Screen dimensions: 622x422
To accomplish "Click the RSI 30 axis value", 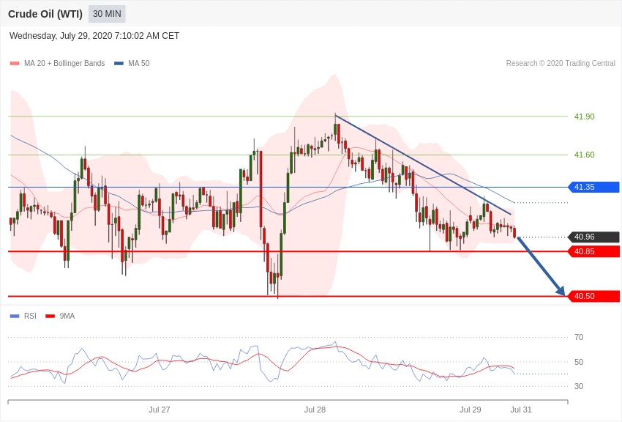I will 579,386.
